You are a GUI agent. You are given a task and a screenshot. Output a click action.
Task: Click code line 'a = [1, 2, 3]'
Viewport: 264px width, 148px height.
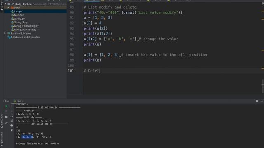point(98,18)
